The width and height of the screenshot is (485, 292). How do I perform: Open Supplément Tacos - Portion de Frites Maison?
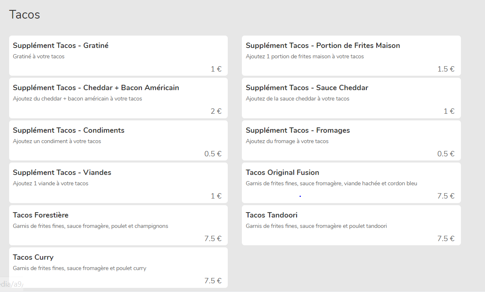click(x=351, y=55)
